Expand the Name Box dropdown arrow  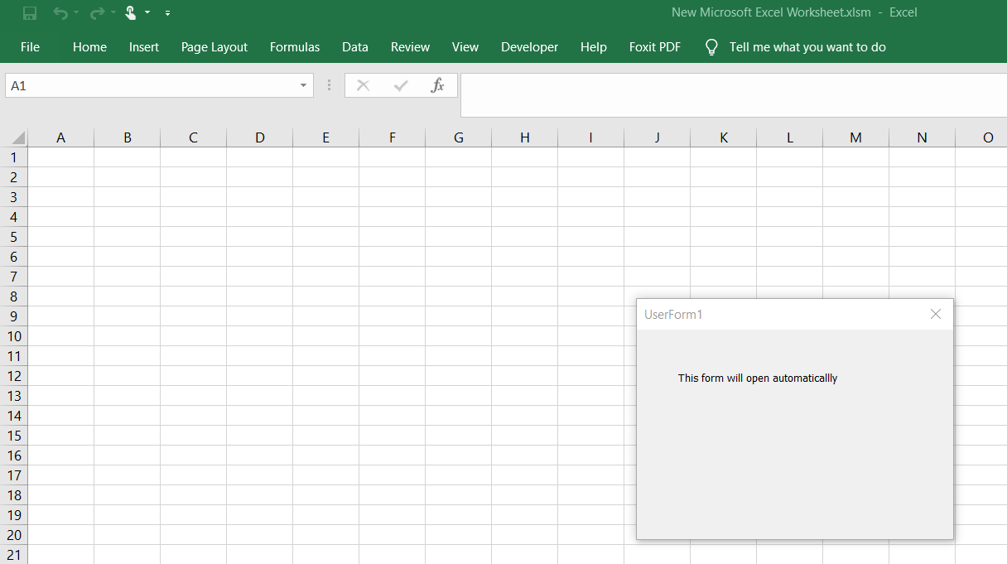tap(304, 85)
